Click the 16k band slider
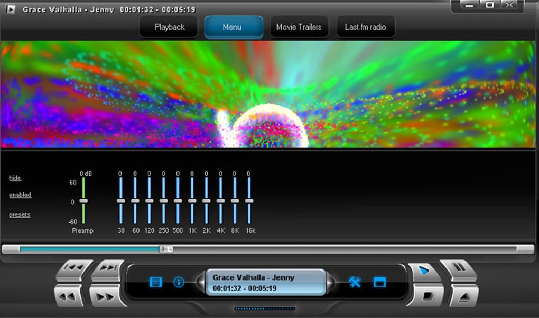The height and width of the screenshot is (318, 539). (x=249, y=201)
